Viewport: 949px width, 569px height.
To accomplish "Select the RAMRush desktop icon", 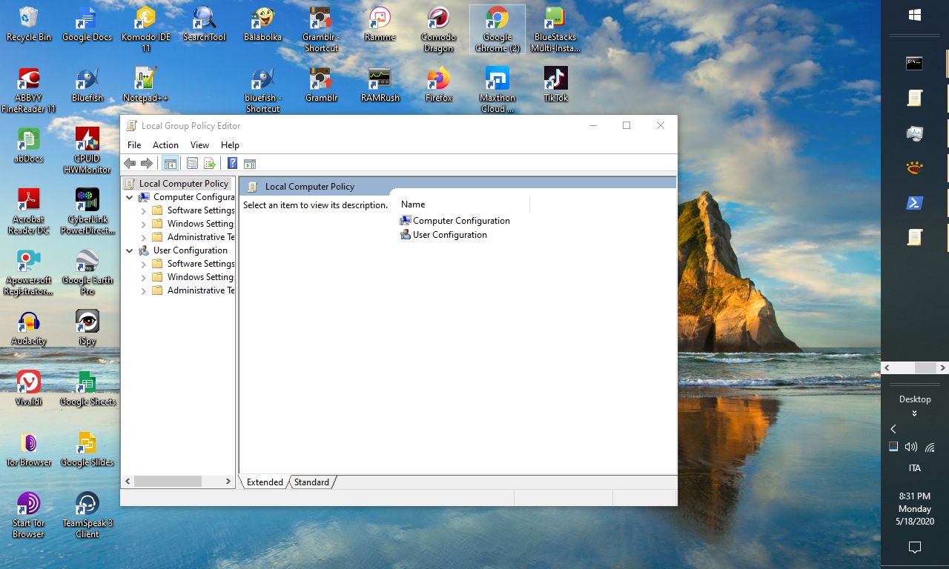I will point(380,85).
